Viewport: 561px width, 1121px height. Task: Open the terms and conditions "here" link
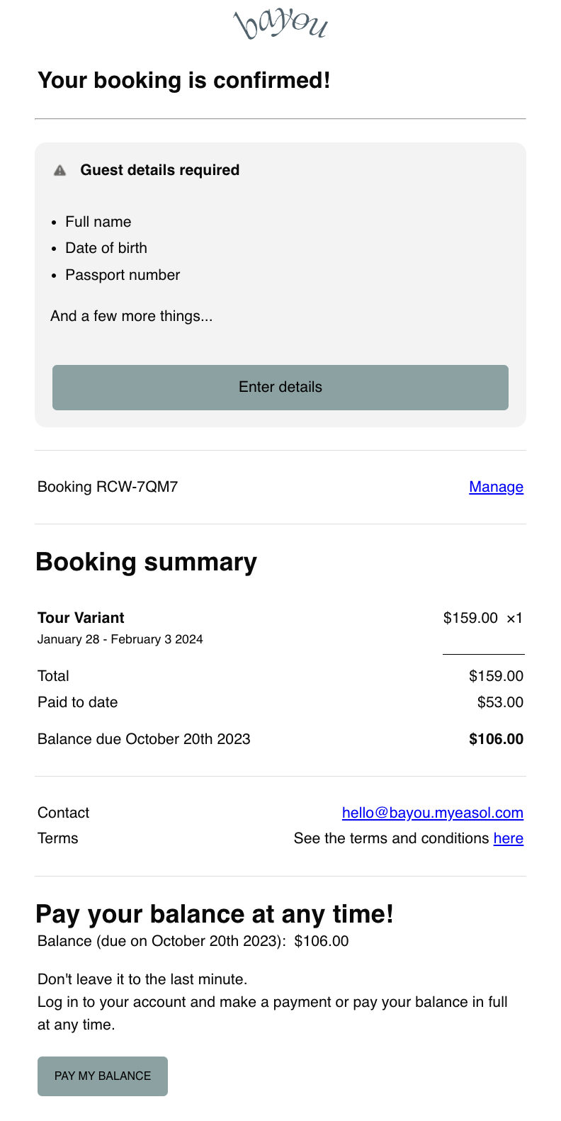click(x=508, y=838)
